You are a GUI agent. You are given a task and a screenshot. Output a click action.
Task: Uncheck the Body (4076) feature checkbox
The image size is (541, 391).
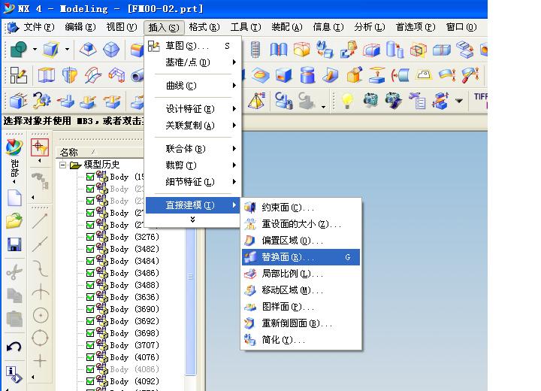pyautogui.click(x=90, y=357)
